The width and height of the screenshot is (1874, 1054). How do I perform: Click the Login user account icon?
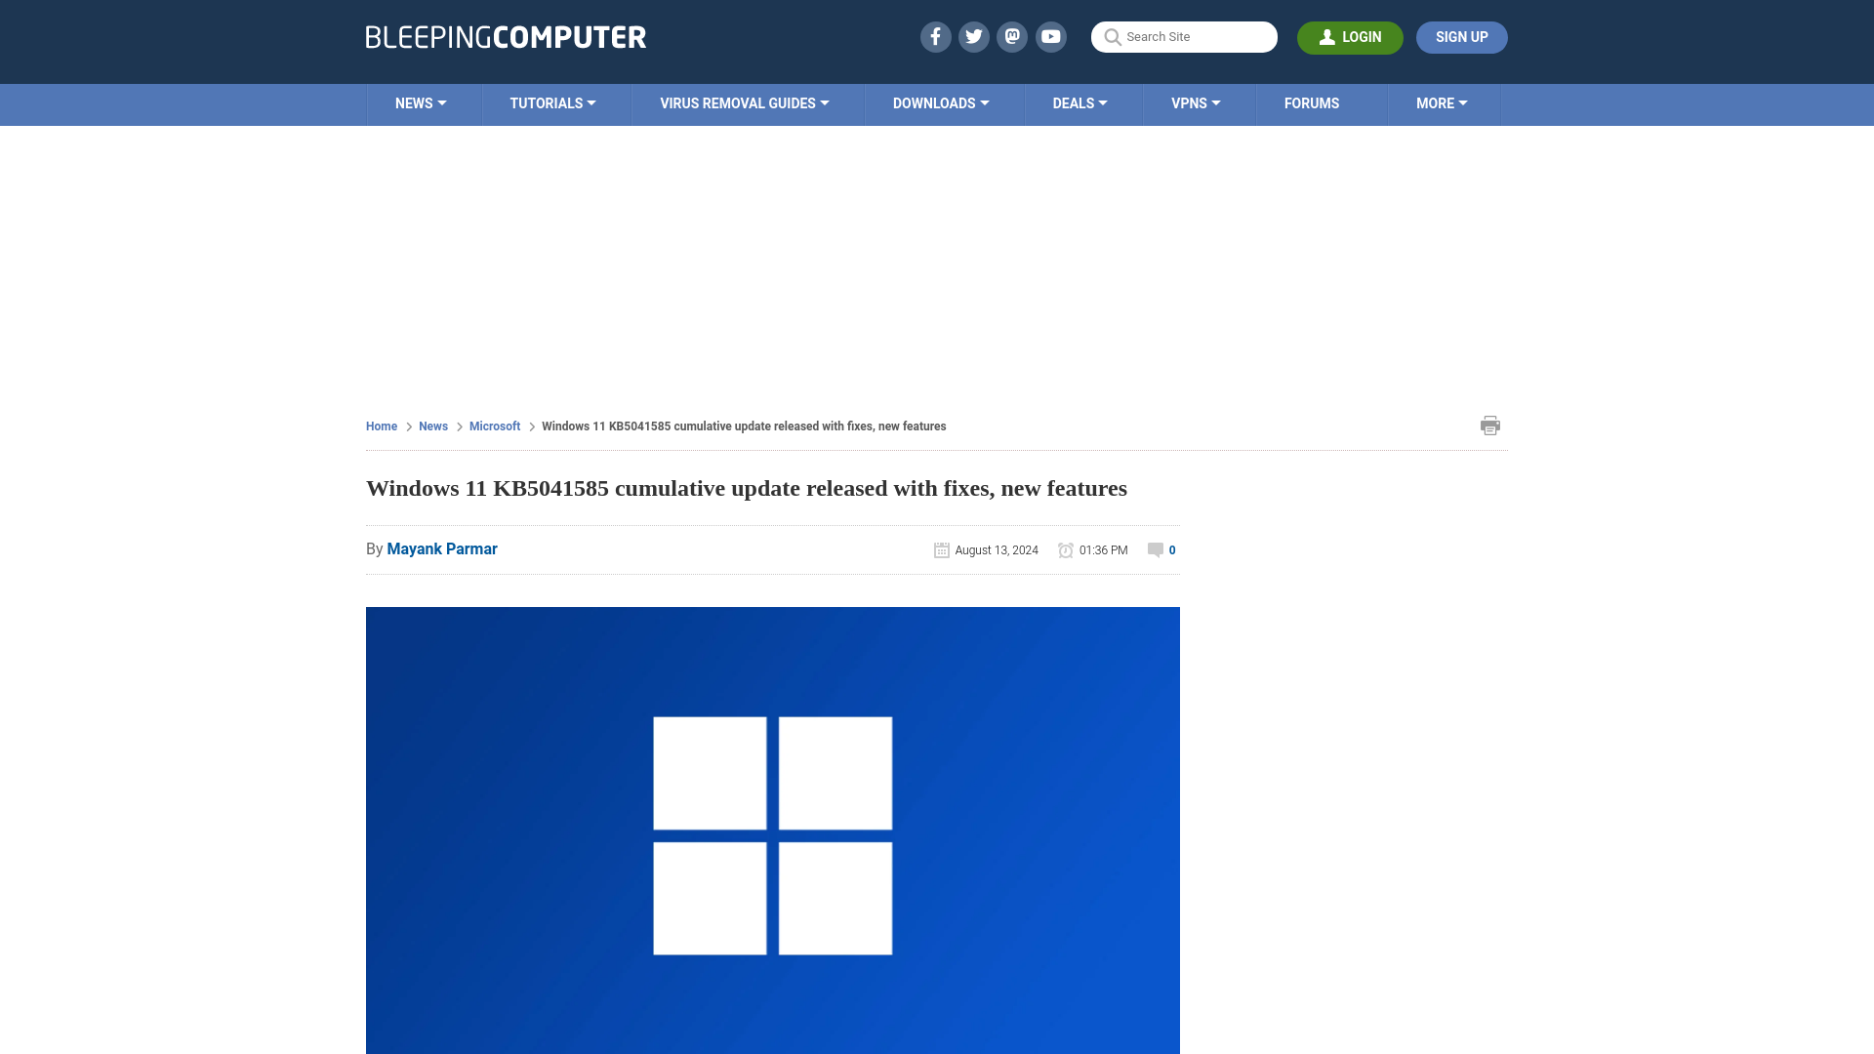coord(1327,36)
